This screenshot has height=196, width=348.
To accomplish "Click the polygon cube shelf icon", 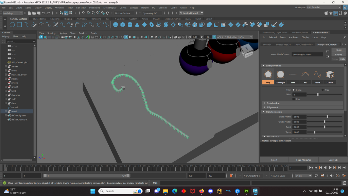I will click(123, 24).
